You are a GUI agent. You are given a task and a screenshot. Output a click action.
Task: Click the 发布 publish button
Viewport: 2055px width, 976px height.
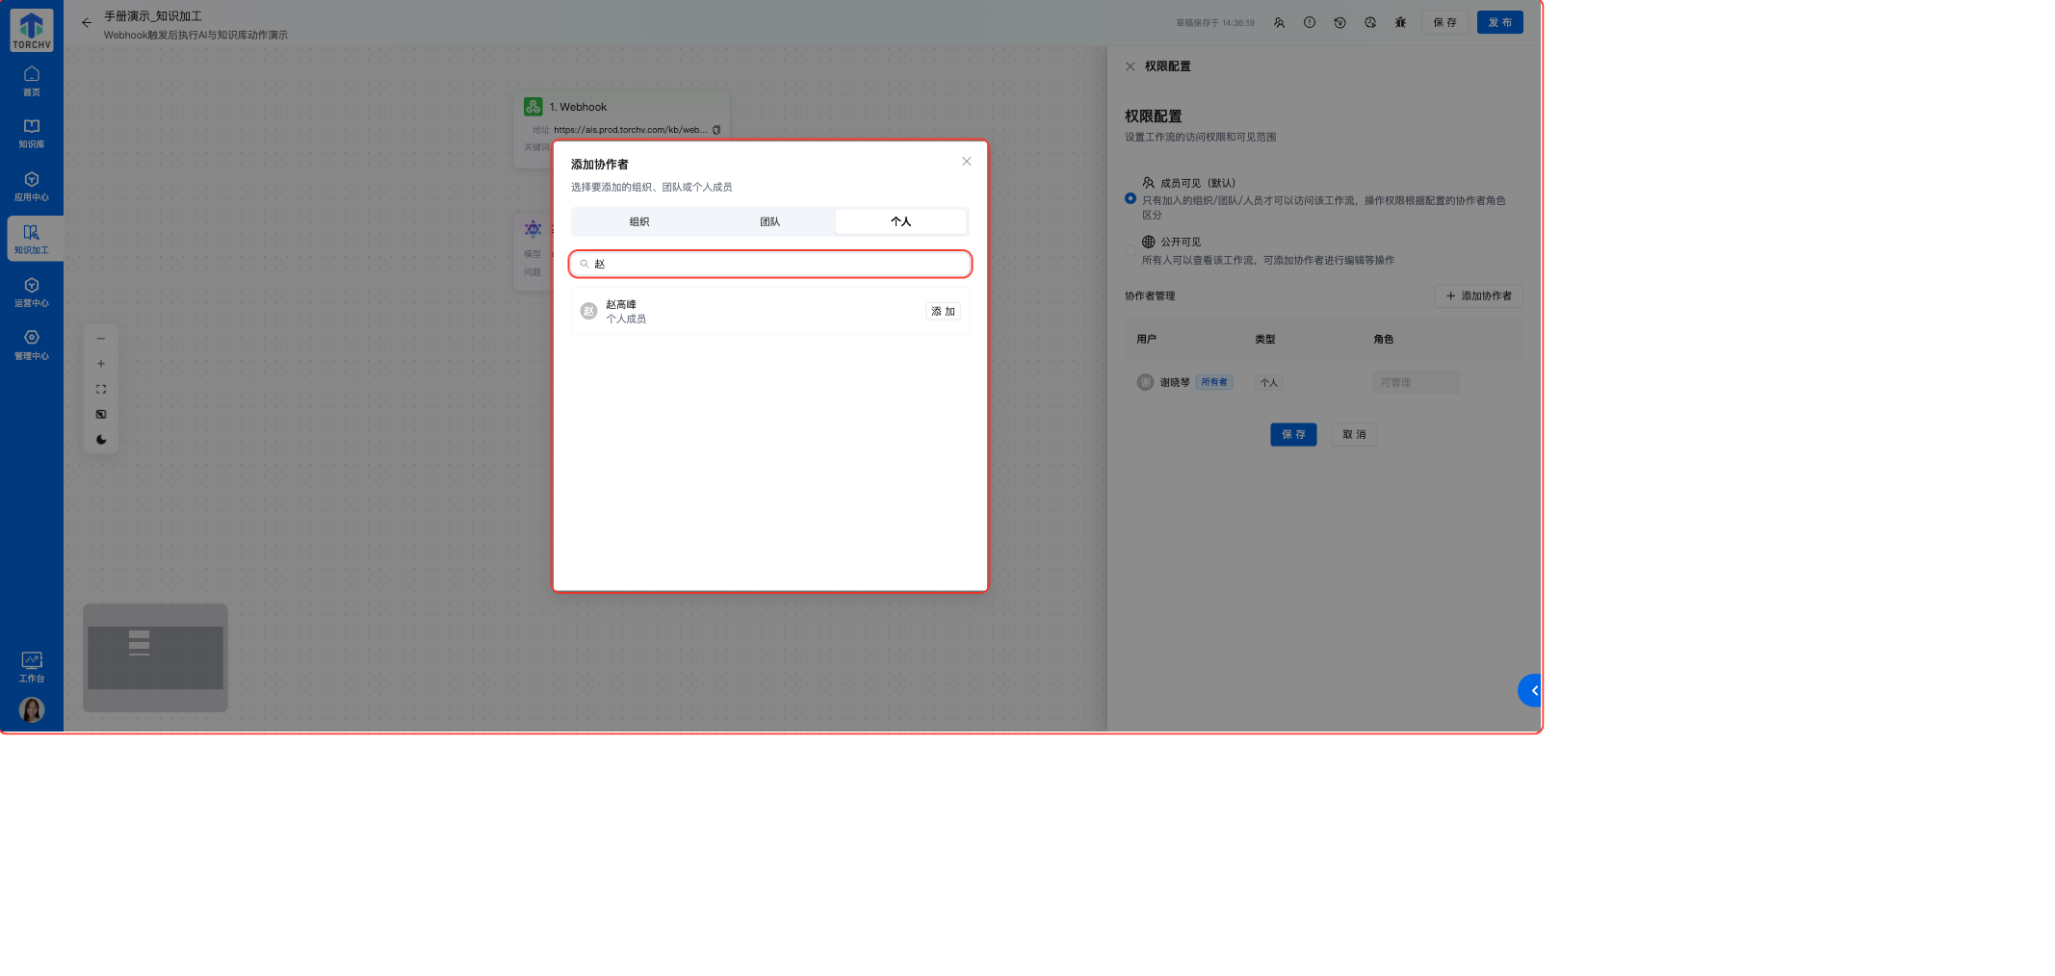pos(1499,23)
